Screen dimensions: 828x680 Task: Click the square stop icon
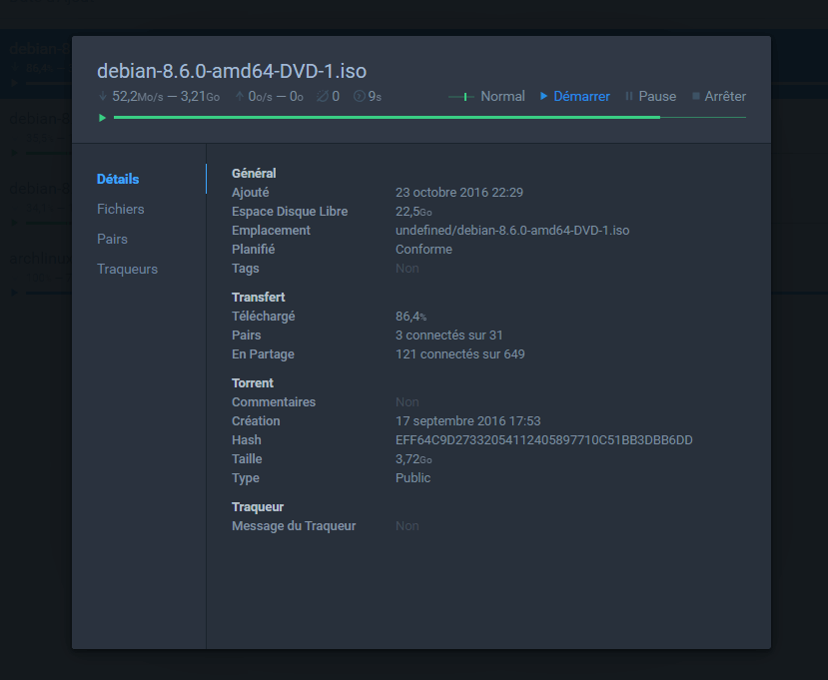coord(695,96)
